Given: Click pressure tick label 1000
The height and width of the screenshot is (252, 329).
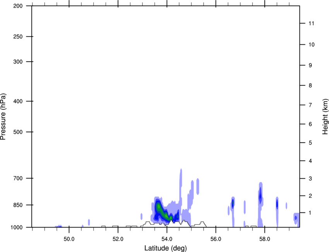Looking at the screenshot, I should 16,227.
